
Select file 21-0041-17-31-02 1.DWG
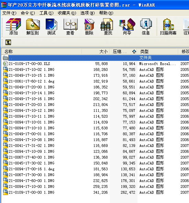coord(32,146)
